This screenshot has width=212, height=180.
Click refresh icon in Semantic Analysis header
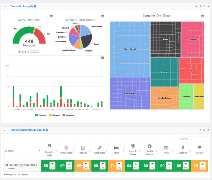(204, 6)
